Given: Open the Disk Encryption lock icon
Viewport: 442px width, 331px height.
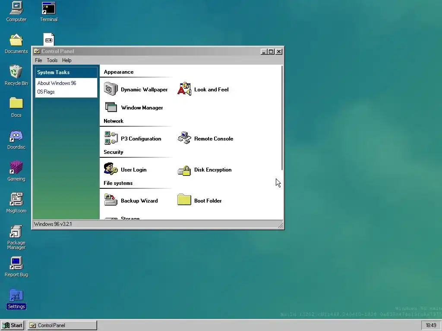Looking at the screenshot, I should [184, 170].
